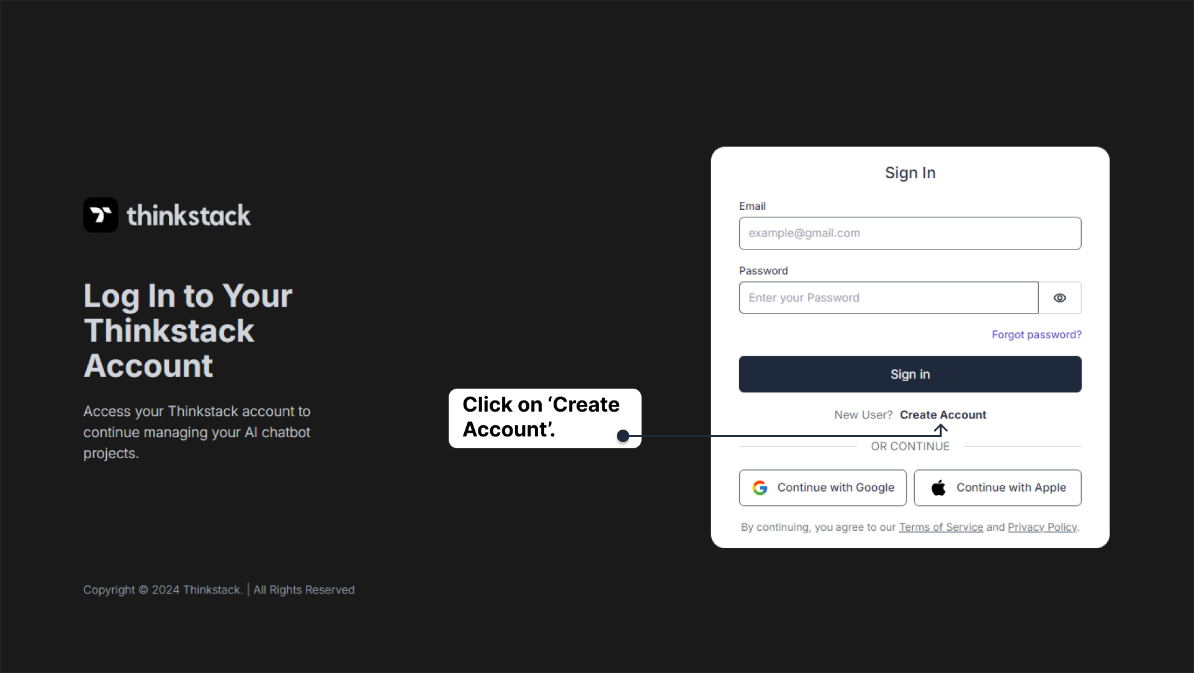Click the Email input field

pyautogui.click(x=909, y=233)
